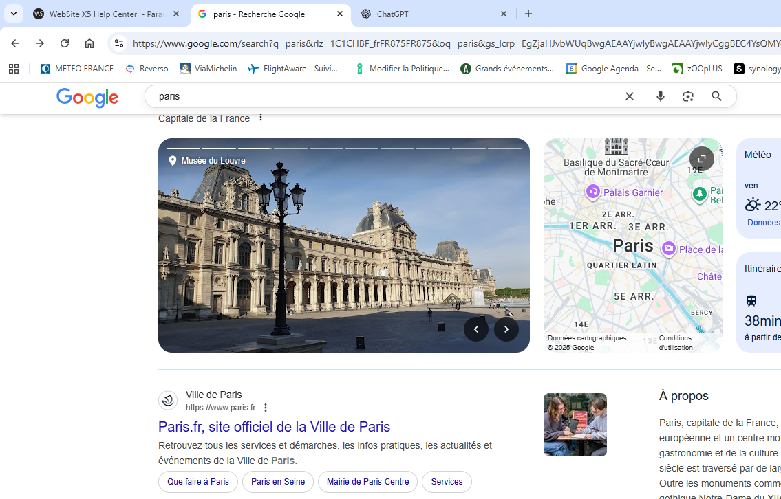
Task: Expand the Paris map to fullscreen
Action: [702, 159]
